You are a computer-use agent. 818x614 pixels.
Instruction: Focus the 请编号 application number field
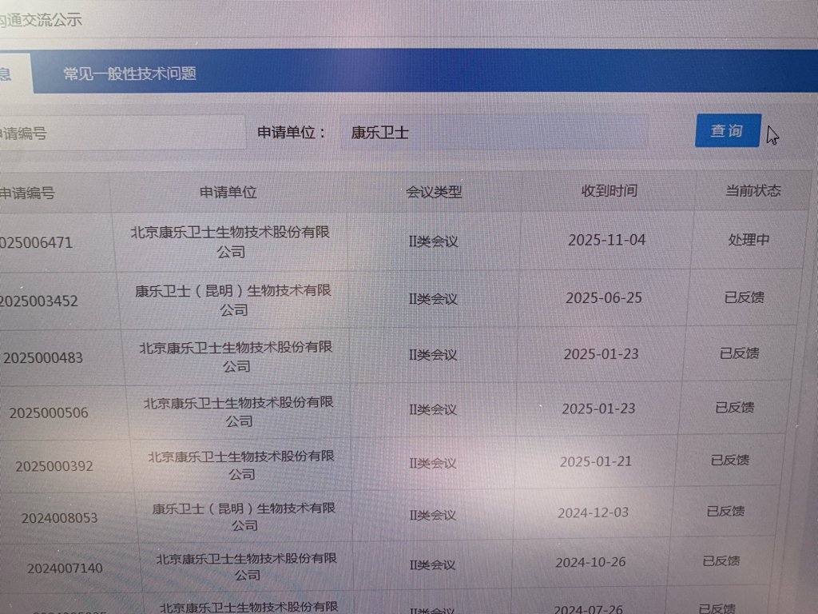click(122, 134)
